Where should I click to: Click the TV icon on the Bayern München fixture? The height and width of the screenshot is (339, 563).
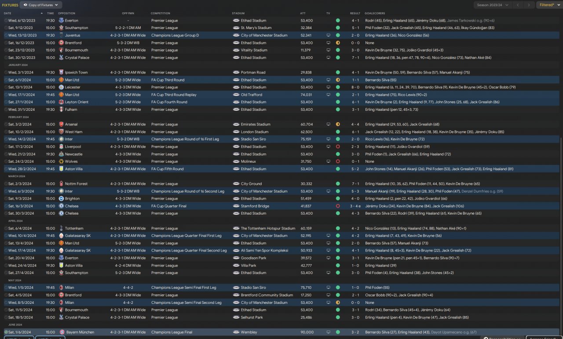328,332
